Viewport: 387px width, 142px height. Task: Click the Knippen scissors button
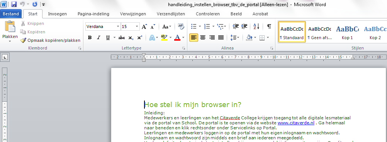[x=32, y=23]
